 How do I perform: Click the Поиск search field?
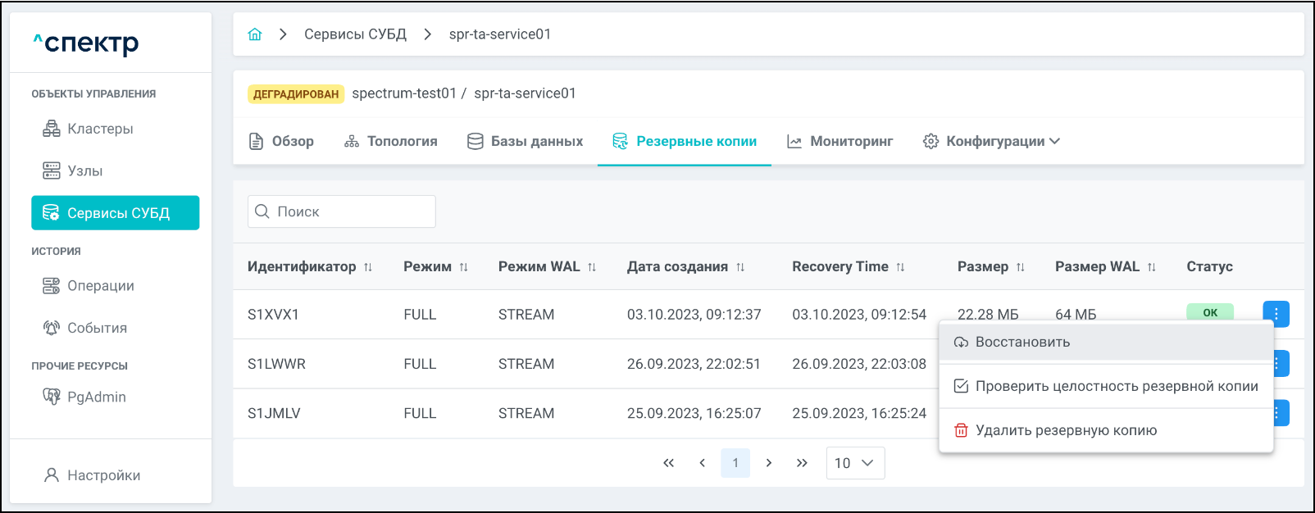342,211
